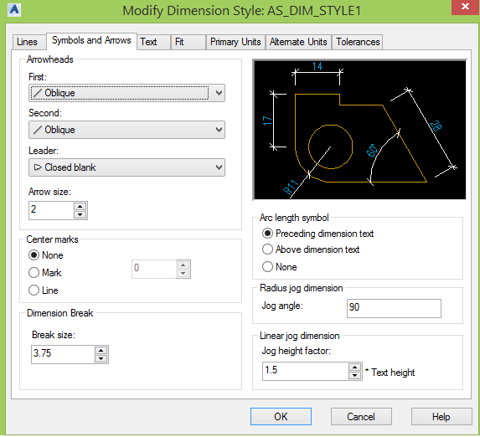Decrease Arrow size with down arrow
Viewport: 480px width, 437px height.
[x=80, y=214]
